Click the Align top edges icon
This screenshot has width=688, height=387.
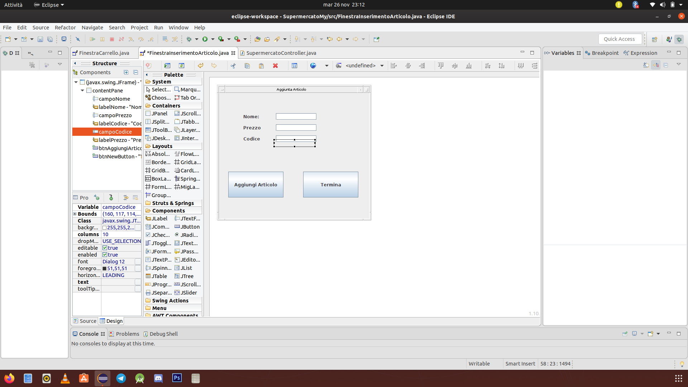pos(441,66)
